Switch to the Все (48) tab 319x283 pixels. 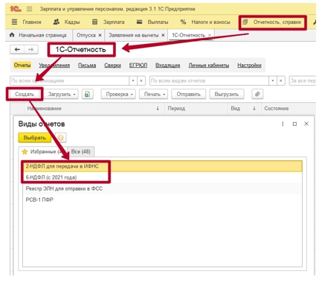[81, 152]
